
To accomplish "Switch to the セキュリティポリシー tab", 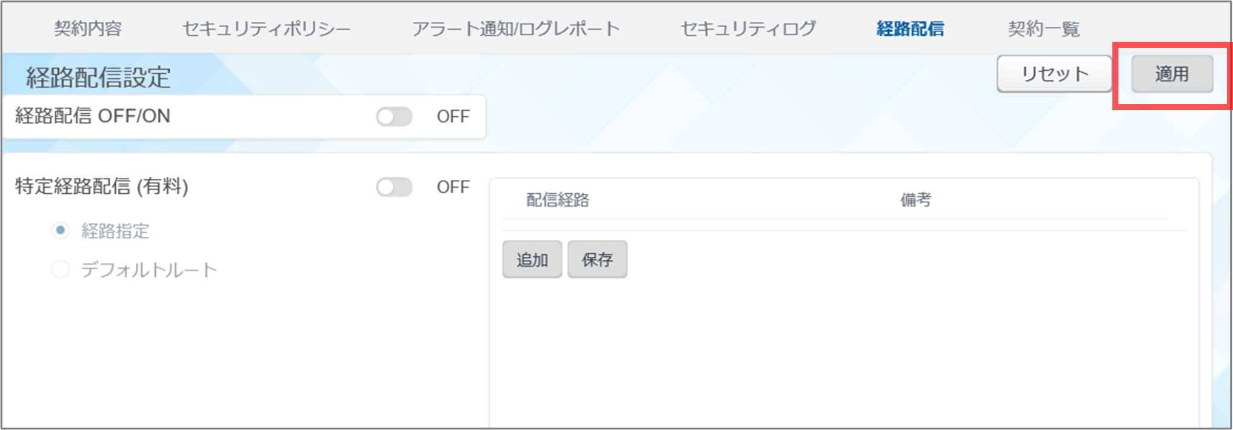I will (x=266, y=28).
